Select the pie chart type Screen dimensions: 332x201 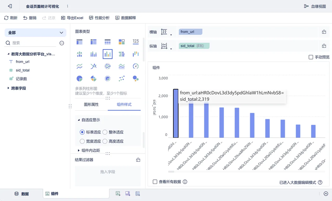pos(79,78)
